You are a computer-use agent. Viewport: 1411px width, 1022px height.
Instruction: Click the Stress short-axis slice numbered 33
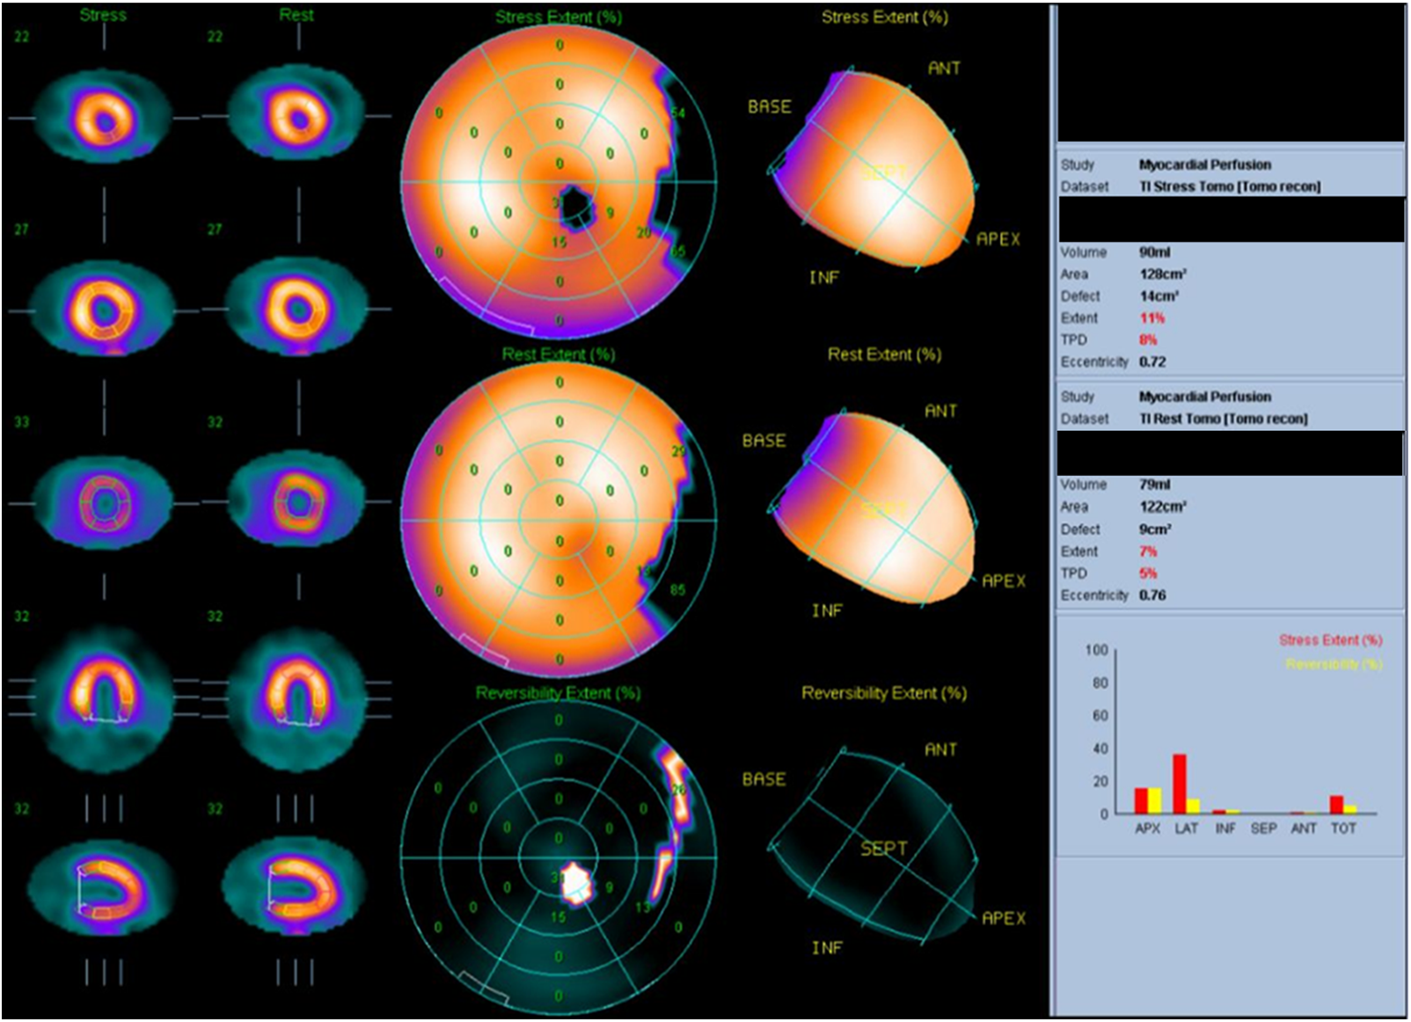pyautogui.click(x=104, y=504)
